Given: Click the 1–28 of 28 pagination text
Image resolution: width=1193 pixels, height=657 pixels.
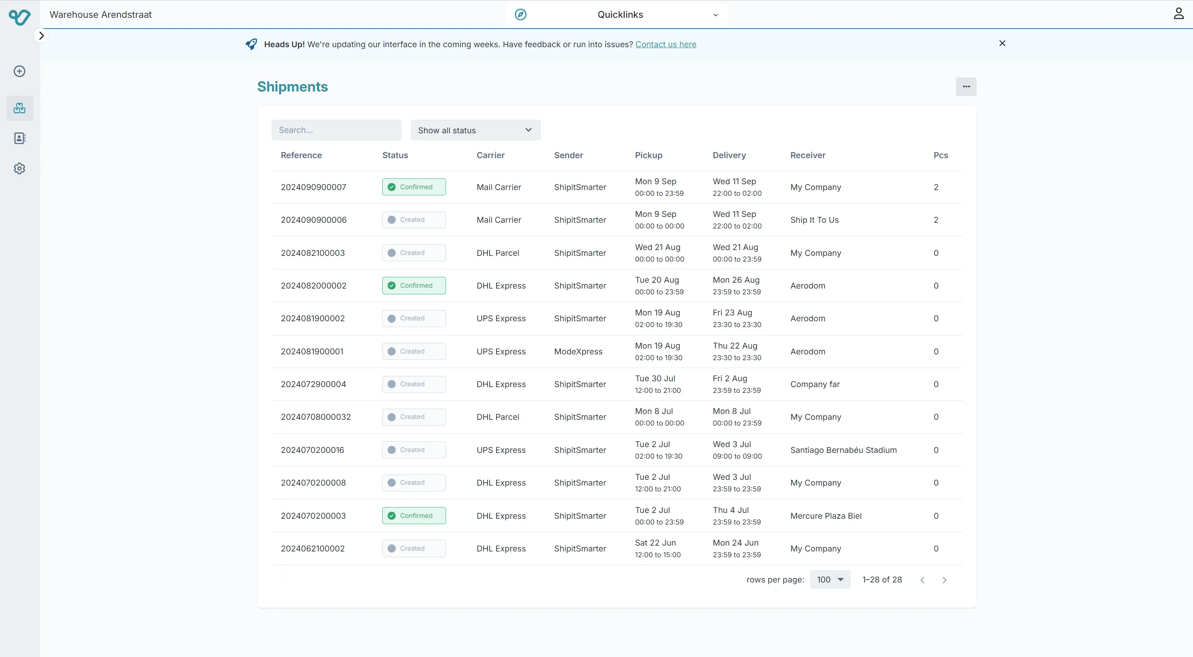Looking at the screenshot, I should [882, 580].
